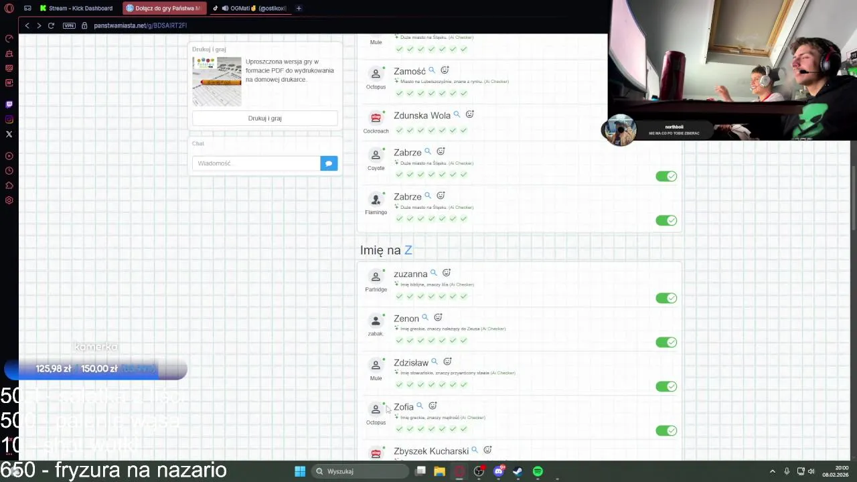857x482 pixels.
Task: Click magnifier icon next to zuzanna
Action: click(x=433, y=273)
